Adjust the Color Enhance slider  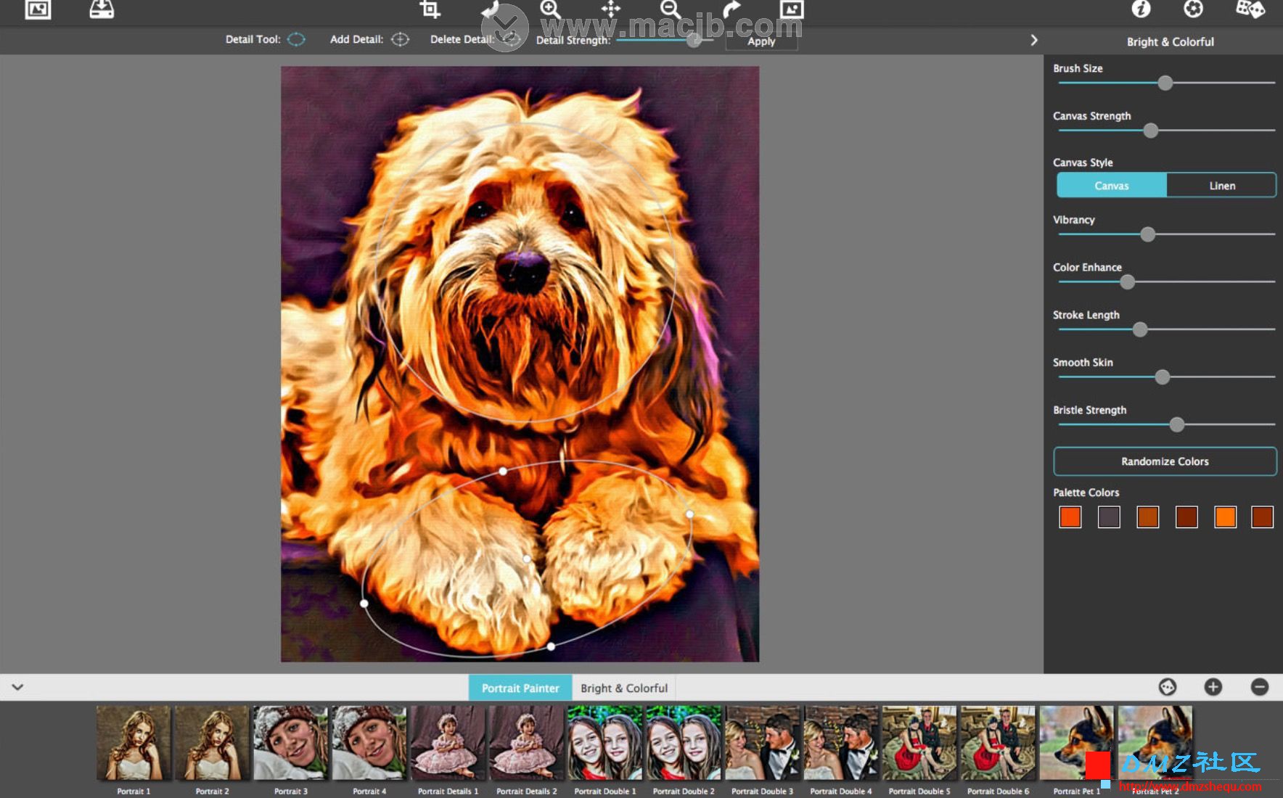(1127, 282)
